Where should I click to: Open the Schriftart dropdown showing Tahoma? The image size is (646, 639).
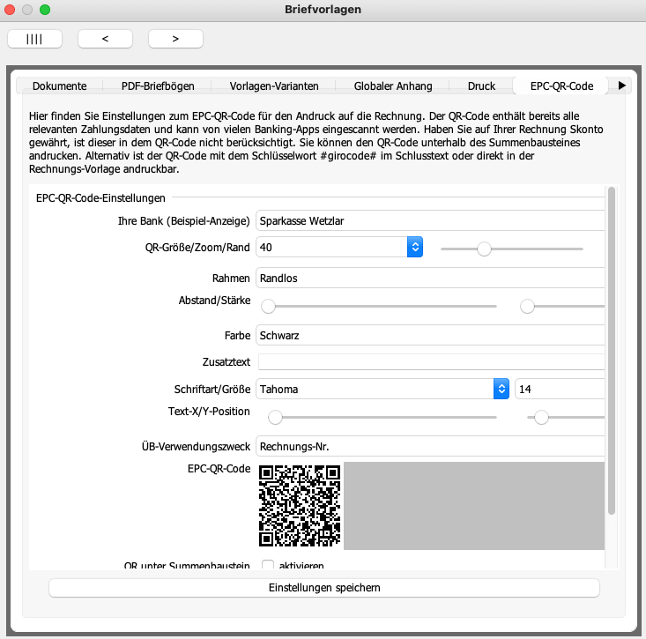(x=382, y=389)
